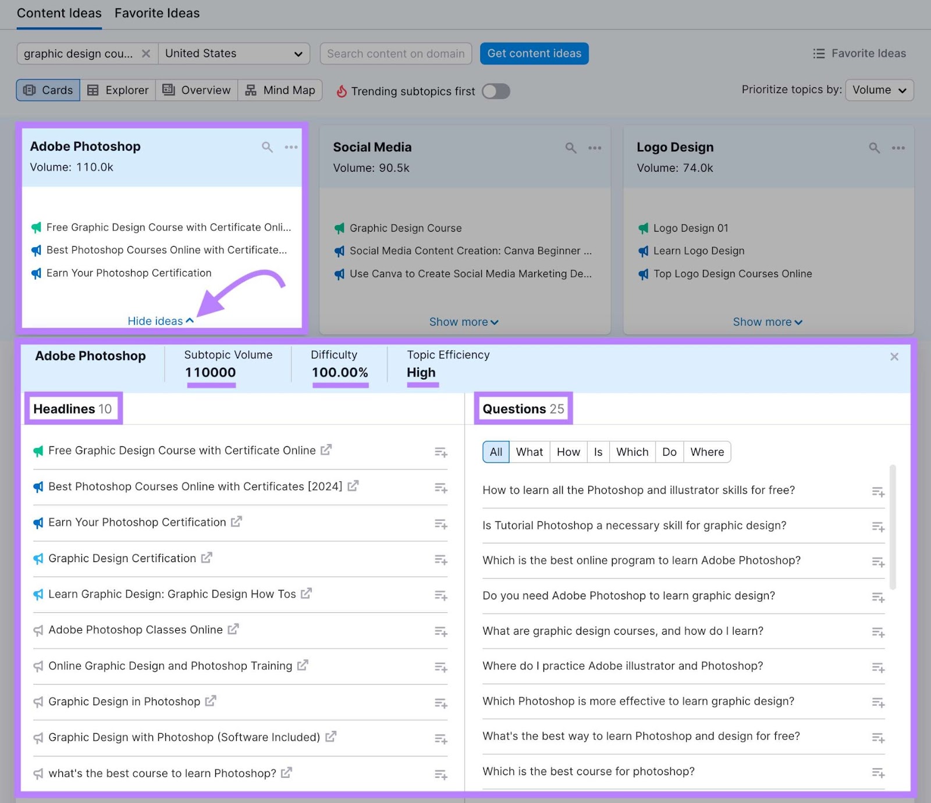Add 'Earn Your Photoshop Certification' headline to favorites
The width and height of the screenshot is (931, 803).
(440, 524)
